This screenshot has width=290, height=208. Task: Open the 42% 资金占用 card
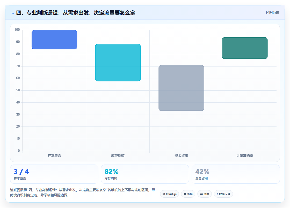pos(236,174)
